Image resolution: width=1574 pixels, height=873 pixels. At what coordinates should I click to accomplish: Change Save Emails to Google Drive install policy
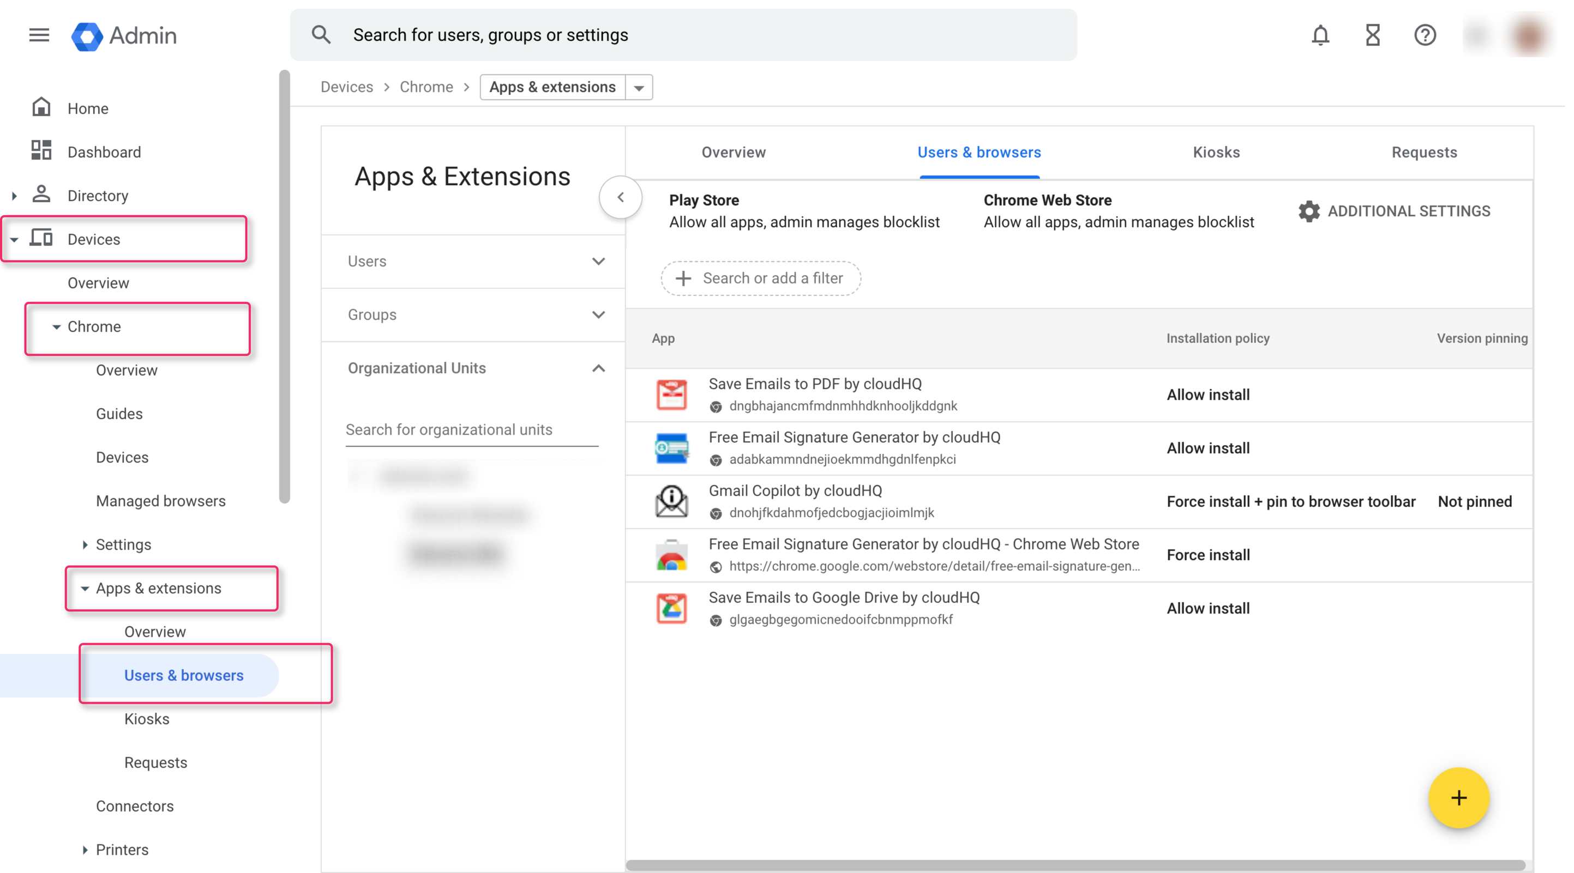(1208, 609)
